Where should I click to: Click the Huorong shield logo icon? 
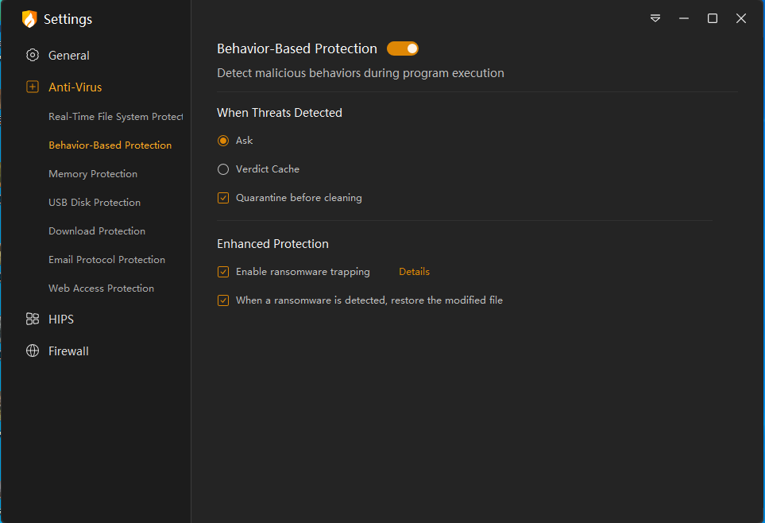coord(29,19)
